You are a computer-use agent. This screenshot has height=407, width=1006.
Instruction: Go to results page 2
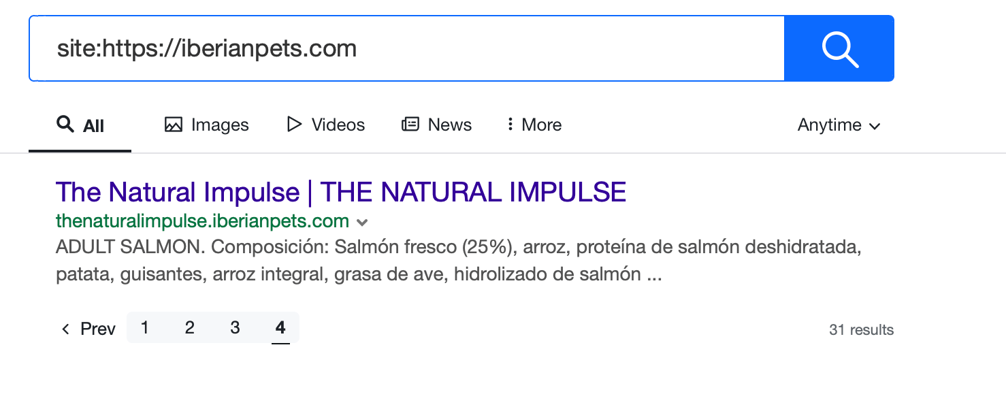pyautogui.click(x=190, y=328)
